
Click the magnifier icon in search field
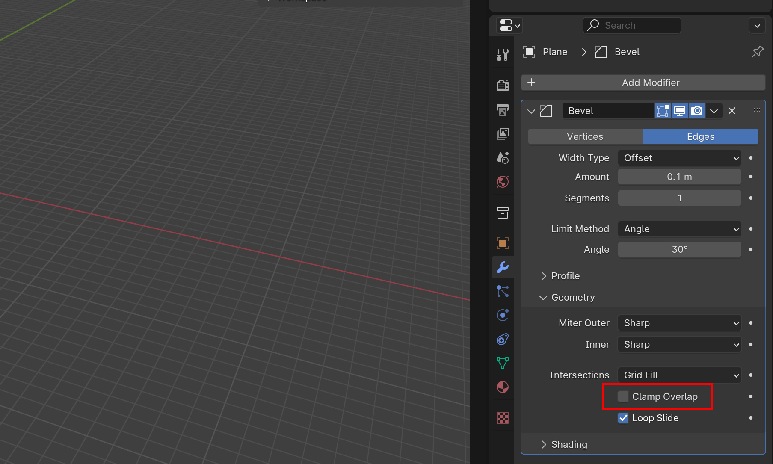tap(593, 25)
